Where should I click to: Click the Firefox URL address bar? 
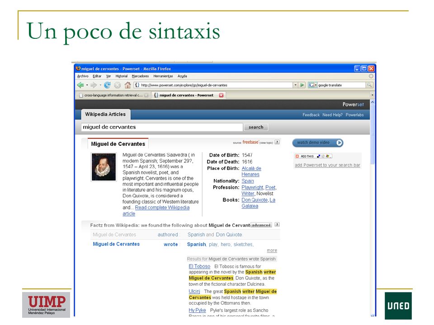[x=213, y=85]
